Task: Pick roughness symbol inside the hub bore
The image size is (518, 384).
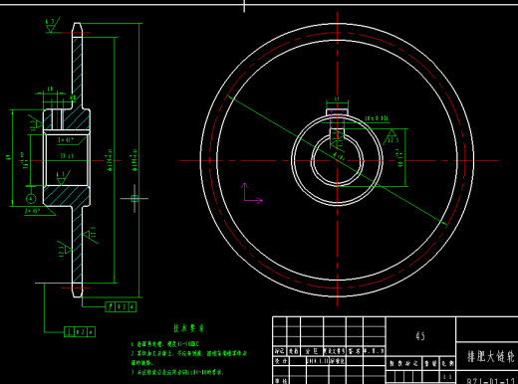Action: 63,178
